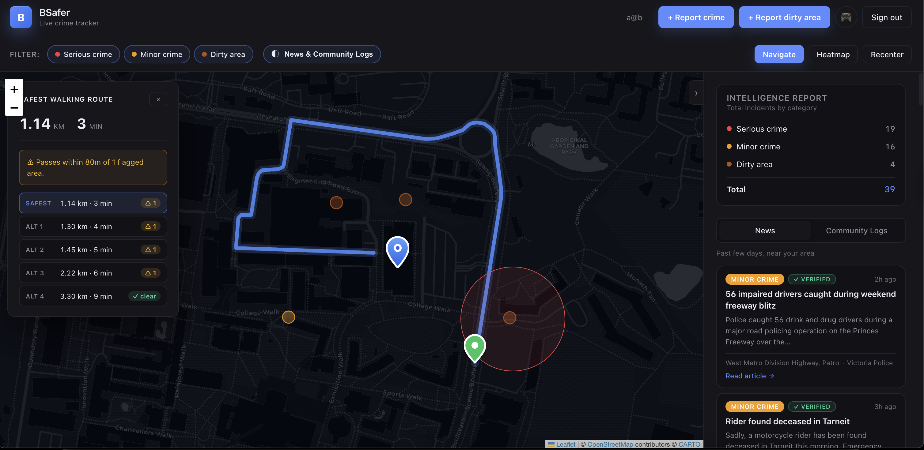The height and width of the screenshot is (450, 924).
Task: Click the BSafer logo icon
Action: (x=21, y=17)
